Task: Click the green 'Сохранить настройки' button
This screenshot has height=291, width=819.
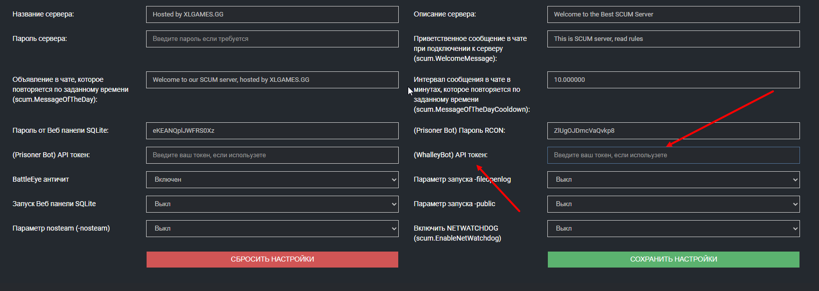Action: tap(673, 260)
